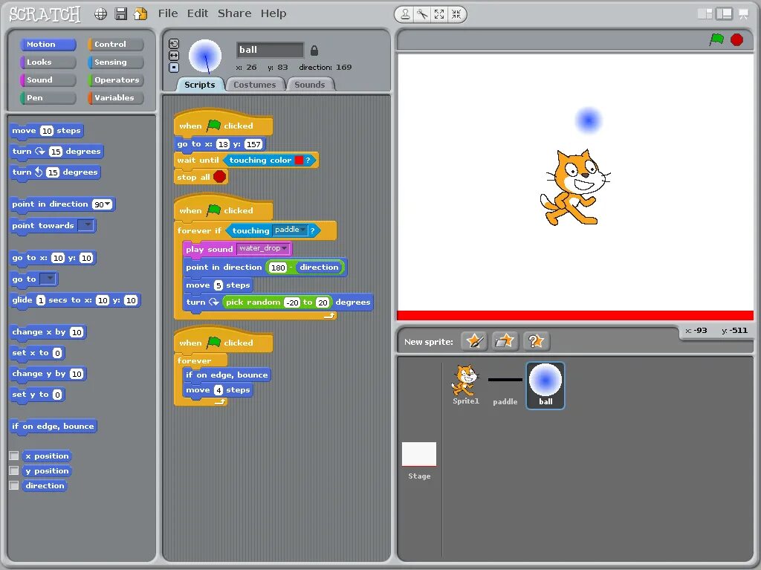Click the ball sprite direction preview circle
The height and width of the screenshot is (570, 761).
coord(205,56)
